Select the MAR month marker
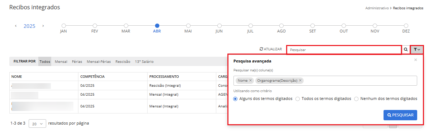 tap(126, 26)
